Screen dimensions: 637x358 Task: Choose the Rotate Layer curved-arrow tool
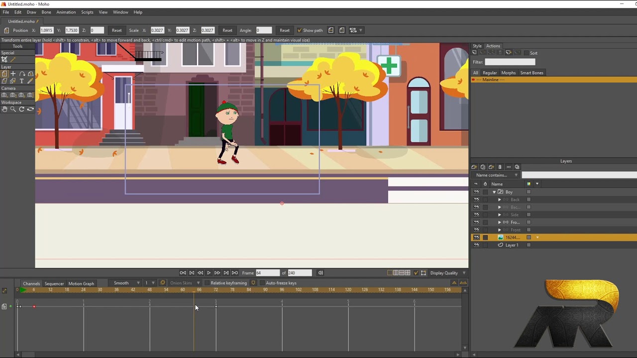pyautogui.click(x=22, y=74)
